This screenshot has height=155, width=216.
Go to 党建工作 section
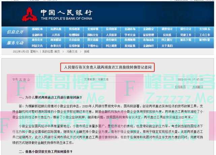click(186, 35)
